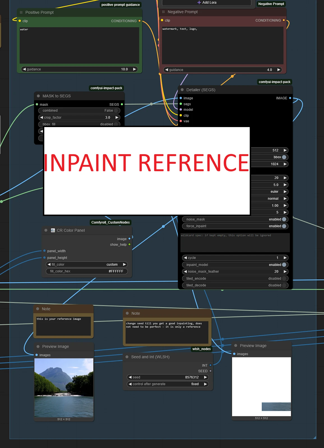
Task: Click the noise_mask_feather slider field
Action: tap(235, 272)
